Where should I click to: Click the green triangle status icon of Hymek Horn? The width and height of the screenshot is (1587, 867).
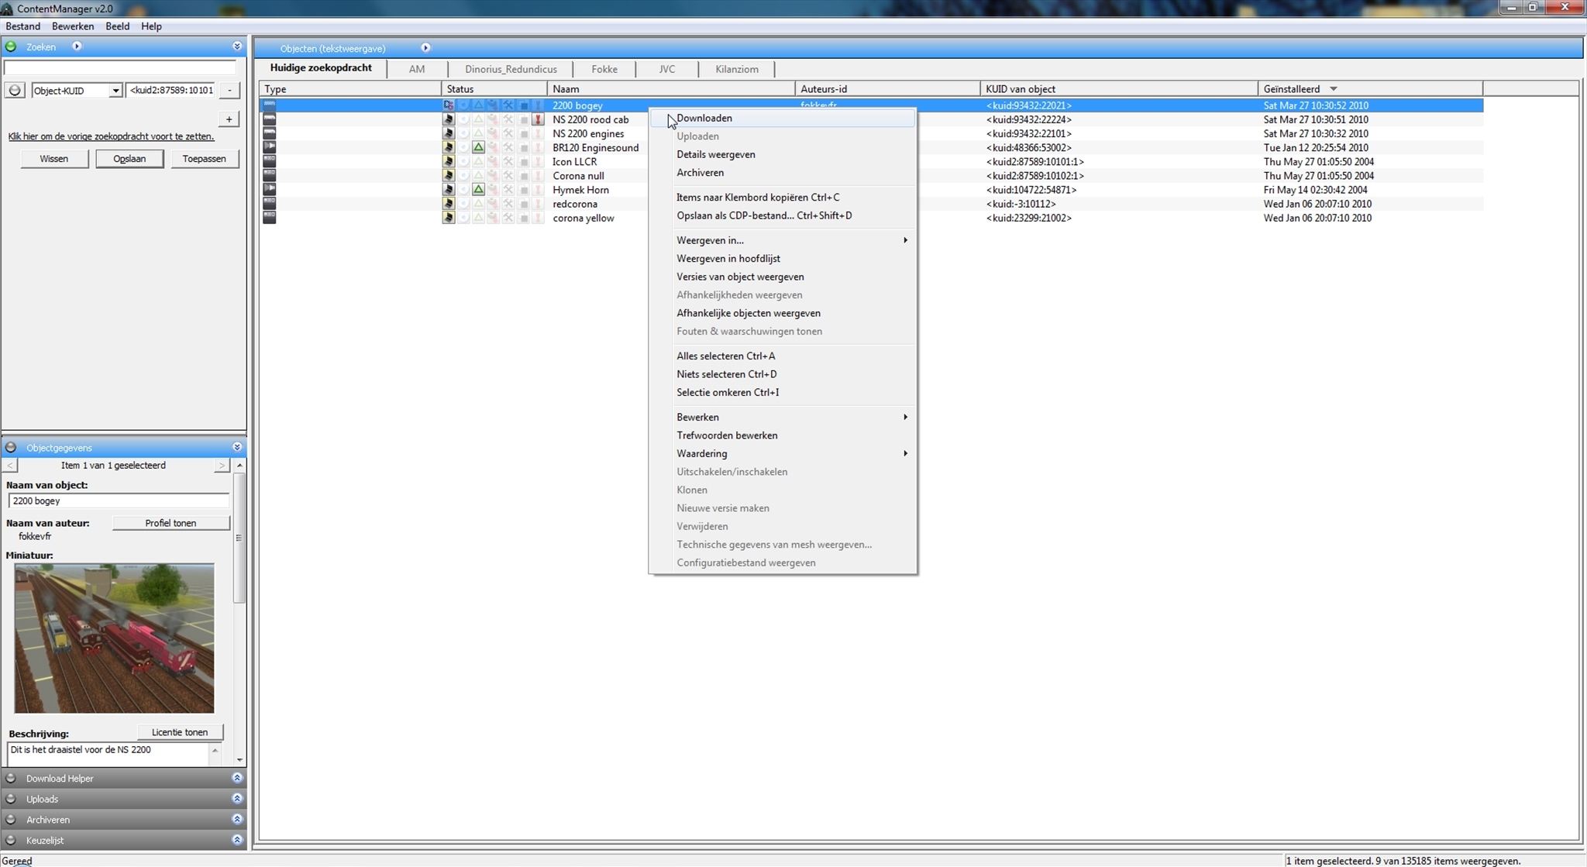point(478,190)
